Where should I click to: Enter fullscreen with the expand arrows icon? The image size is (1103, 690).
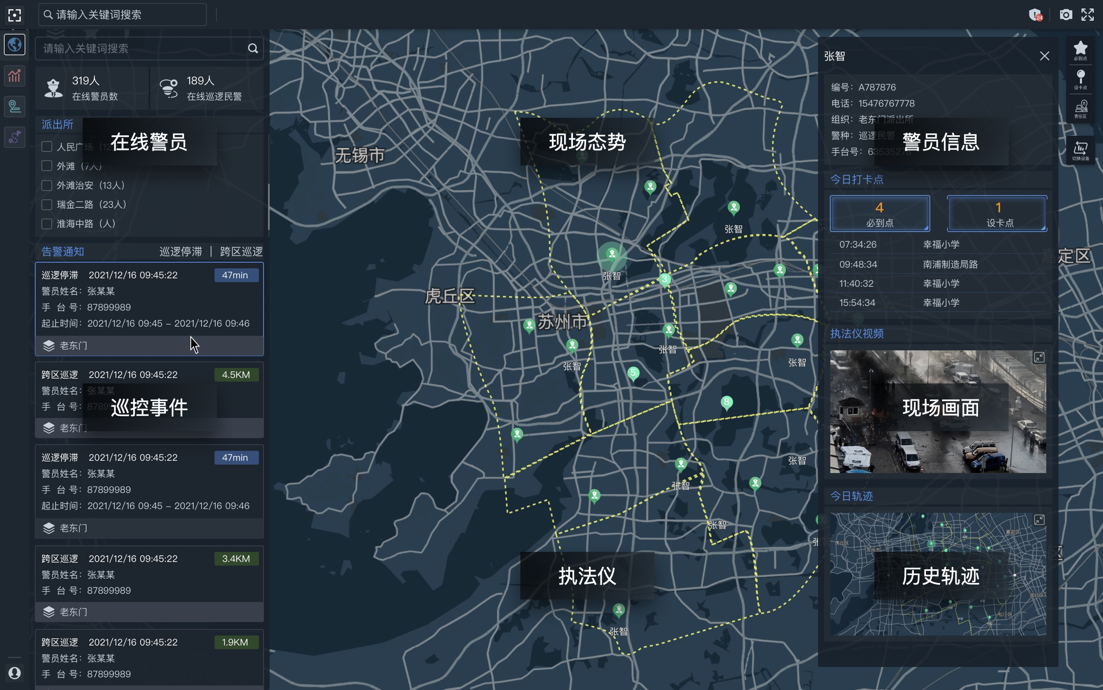pos(1087,15)
